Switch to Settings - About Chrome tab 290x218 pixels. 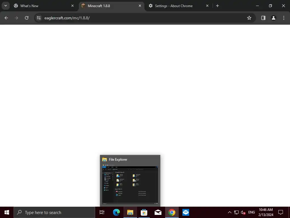pyautogui.click(x=179, y=6)
